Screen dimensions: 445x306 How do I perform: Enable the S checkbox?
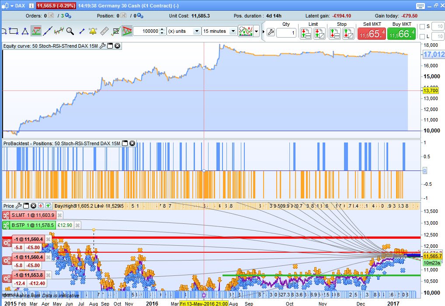422,27
